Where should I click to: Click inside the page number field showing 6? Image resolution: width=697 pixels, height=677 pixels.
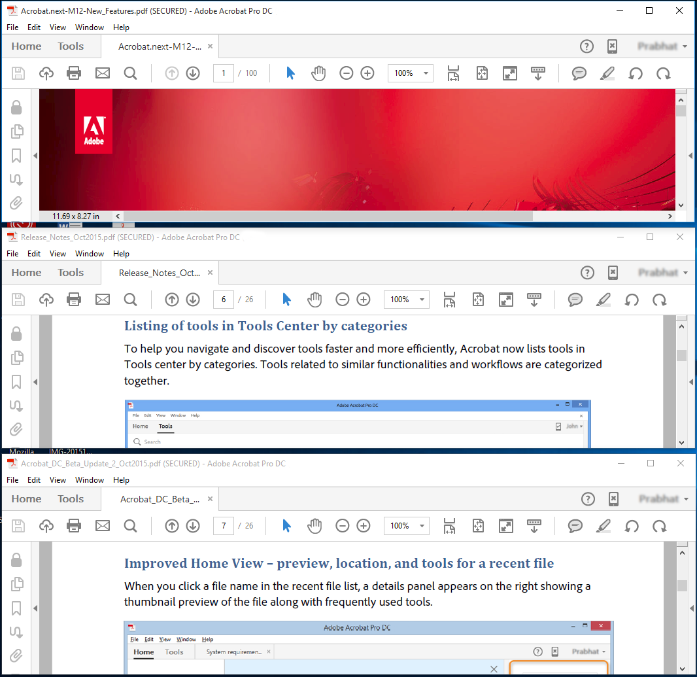click(x=223, y=299)
